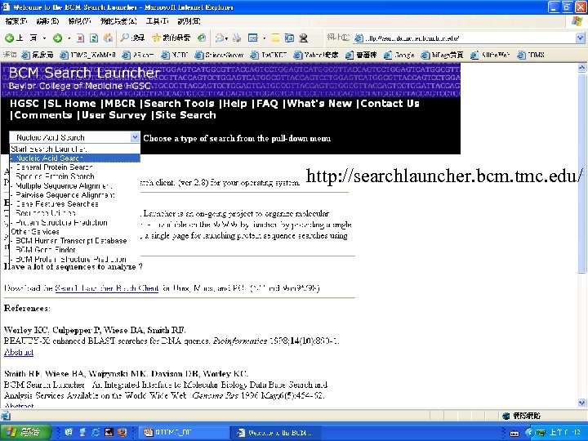Image resolution: width=588 pixels, height=441 pixels.
Task: Select Gene Features Searches option
Action: click(x=75, y=204)
